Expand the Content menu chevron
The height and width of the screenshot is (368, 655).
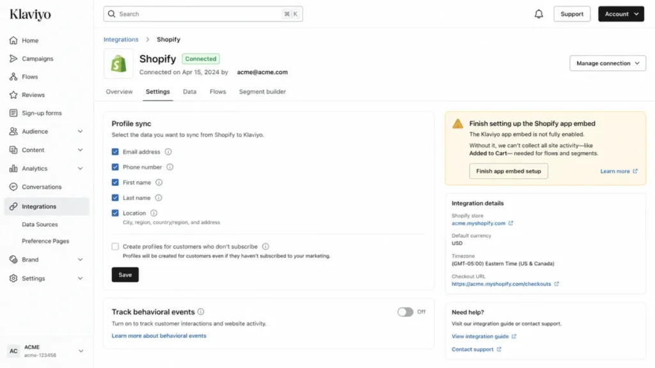(80, 149)
